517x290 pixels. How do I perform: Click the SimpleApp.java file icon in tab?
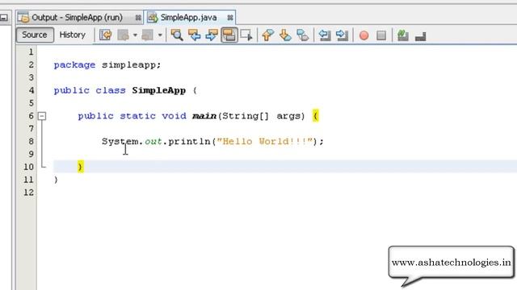click(153, 18)
